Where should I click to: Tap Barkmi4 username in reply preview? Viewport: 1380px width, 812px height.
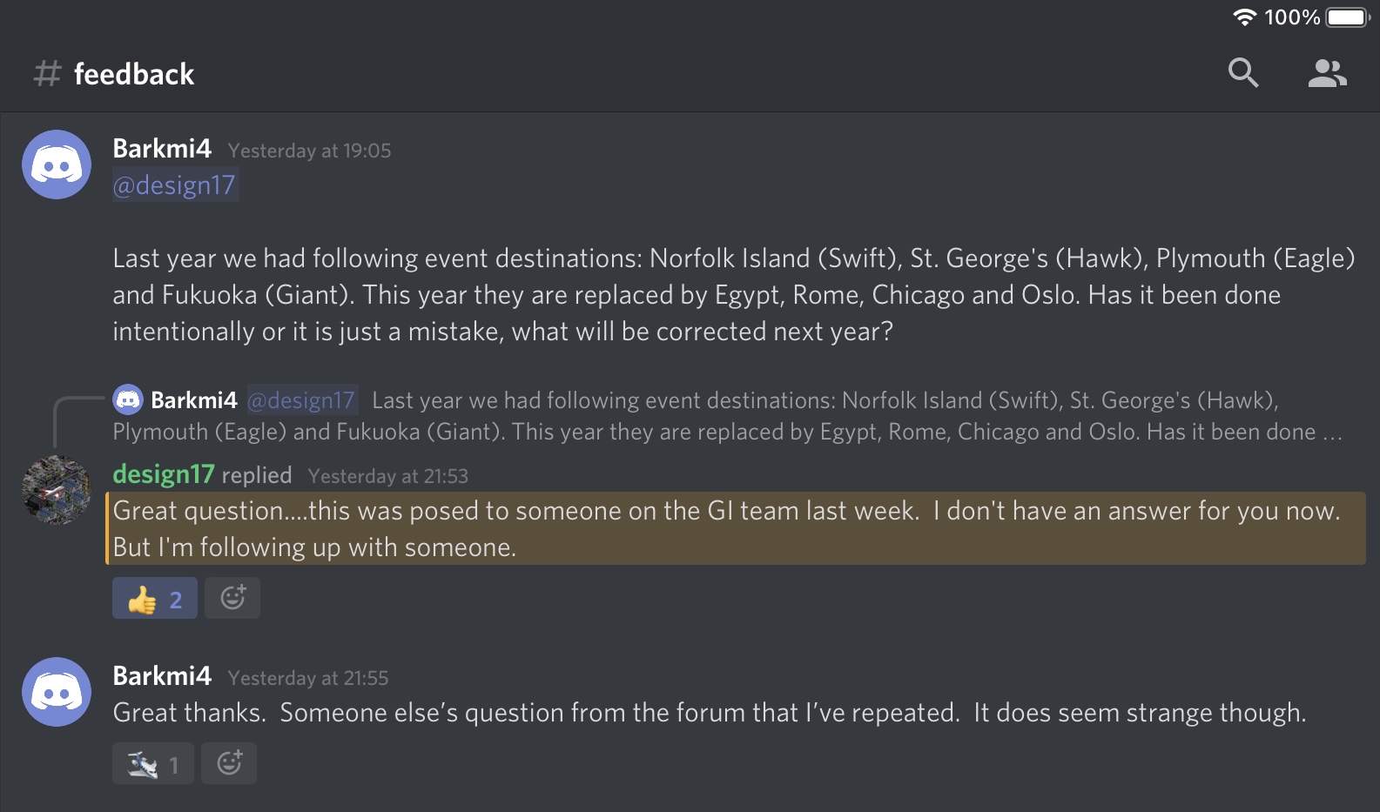(193, 400)
